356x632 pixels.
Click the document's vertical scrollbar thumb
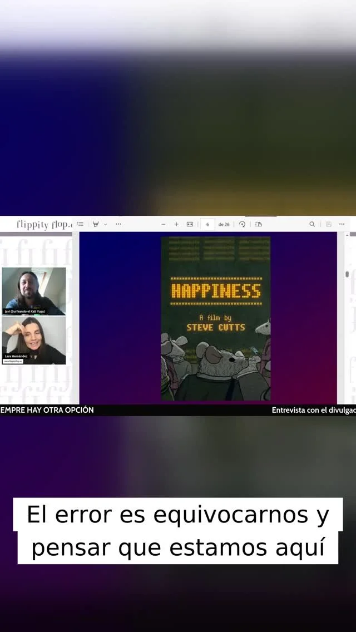pyautogui.click(x=347, y=274)
